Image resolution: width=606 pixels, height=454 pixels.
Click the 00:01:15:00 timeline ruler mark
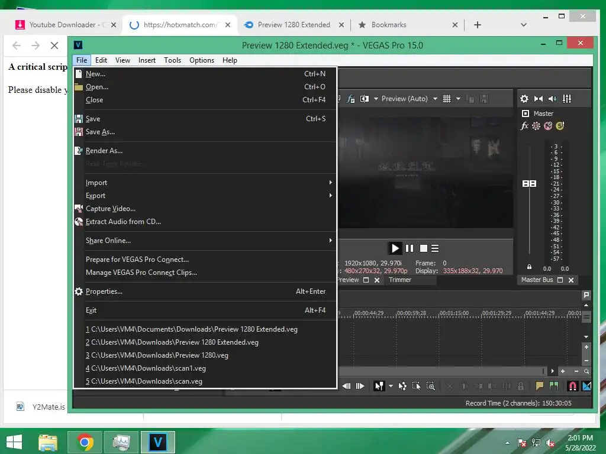pyautogui.click(x=454, y=313)
